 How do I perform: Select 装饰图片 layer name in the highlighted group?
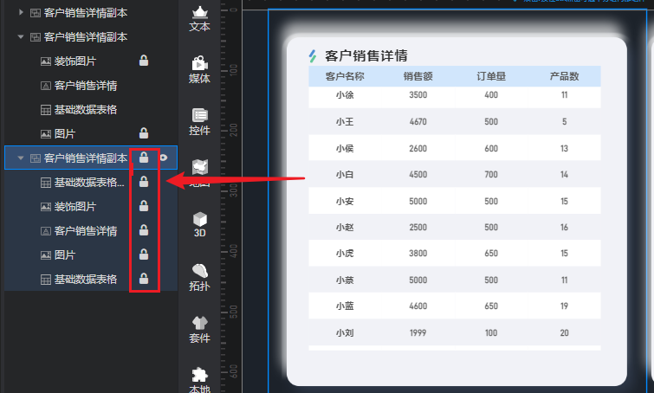[75, 207]
